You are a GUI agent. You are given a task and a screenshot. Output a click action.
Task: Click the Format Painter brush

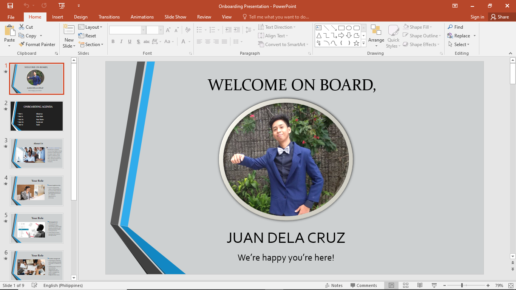pyautogui.click(x=22, y=45)
